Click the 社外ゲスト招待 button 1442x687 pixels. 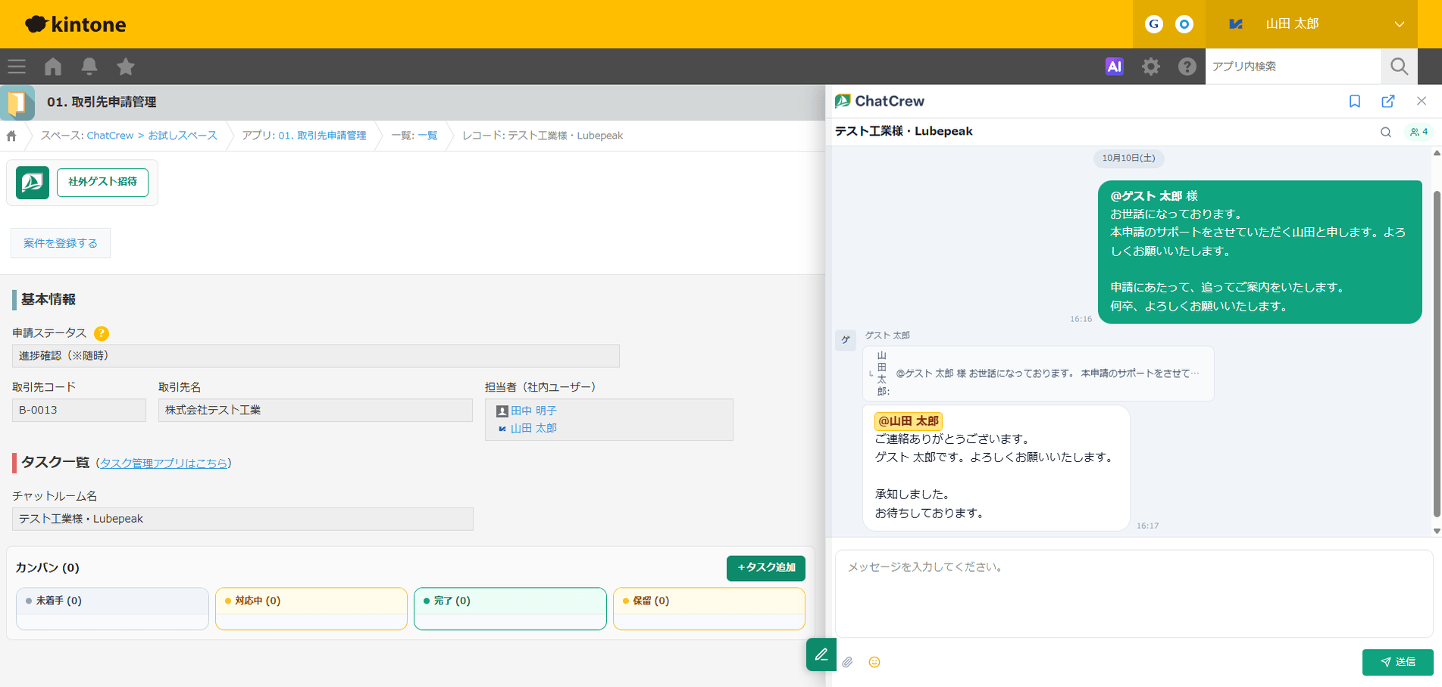(x=102, y=183)
